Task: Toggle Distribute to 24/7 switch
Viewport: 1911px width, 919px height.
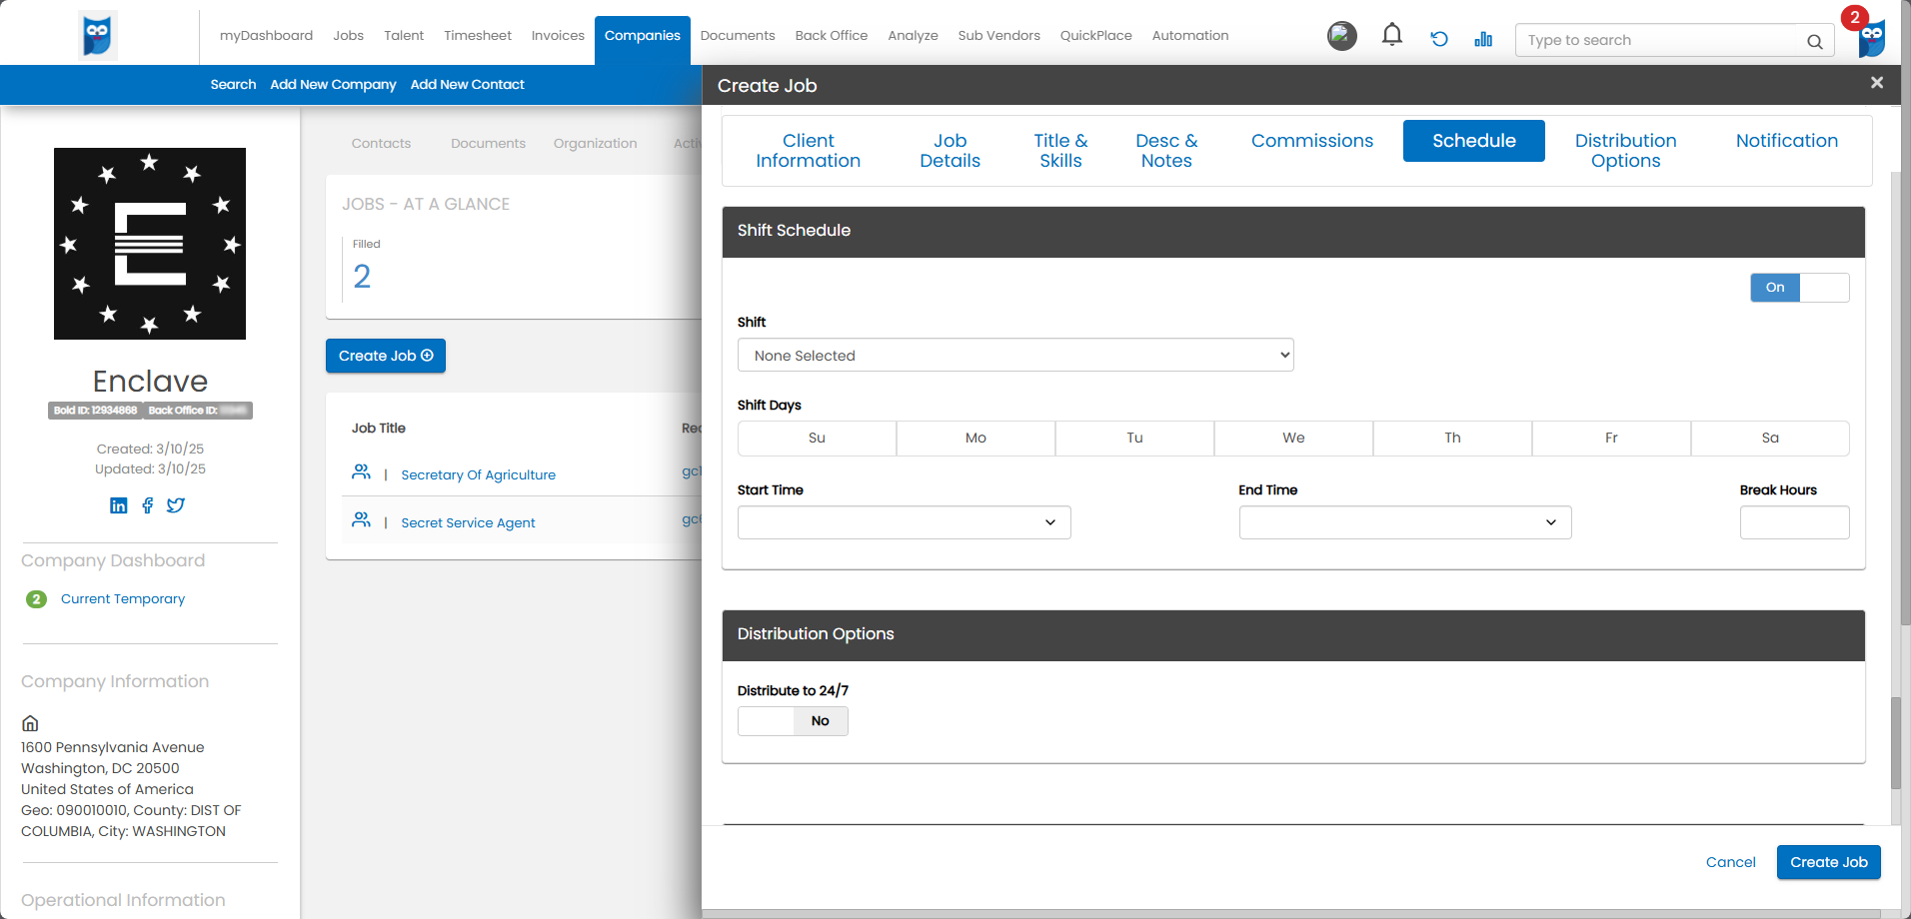Action: (793, 721)
